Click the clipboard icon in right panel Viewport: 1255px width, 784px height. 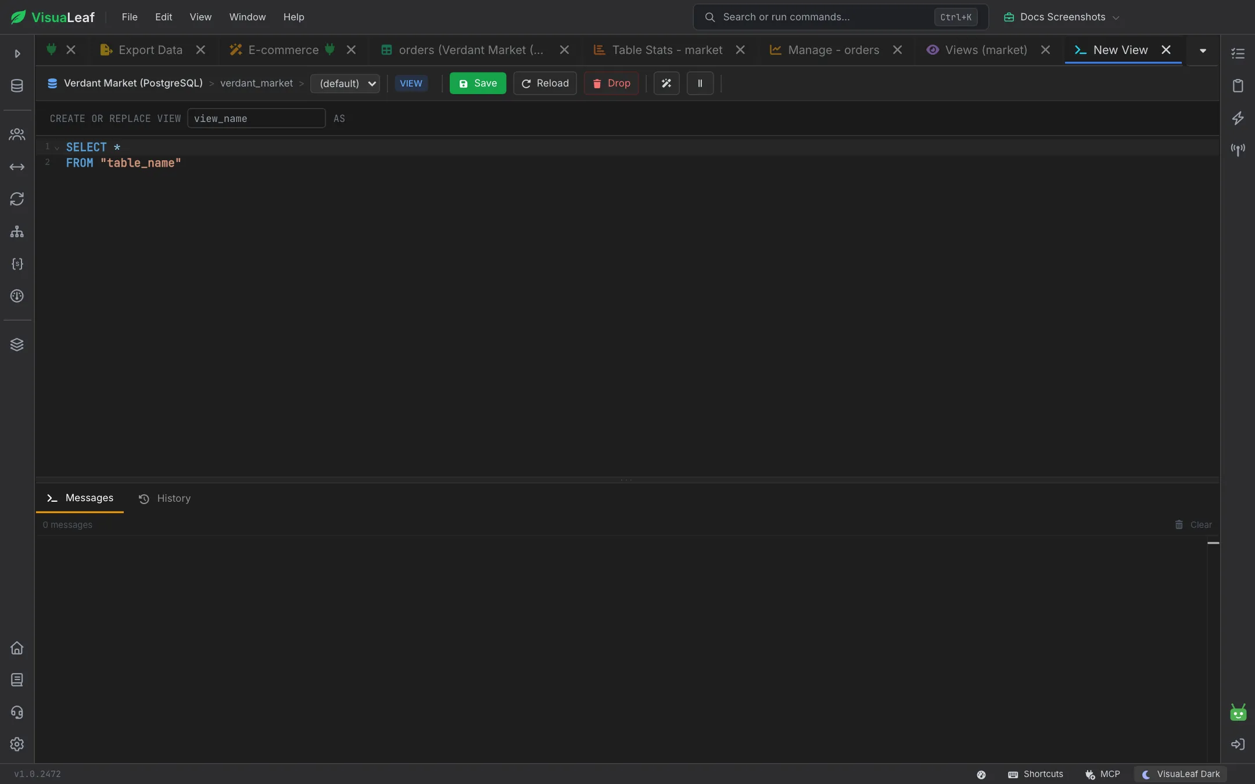point(1238,86)
